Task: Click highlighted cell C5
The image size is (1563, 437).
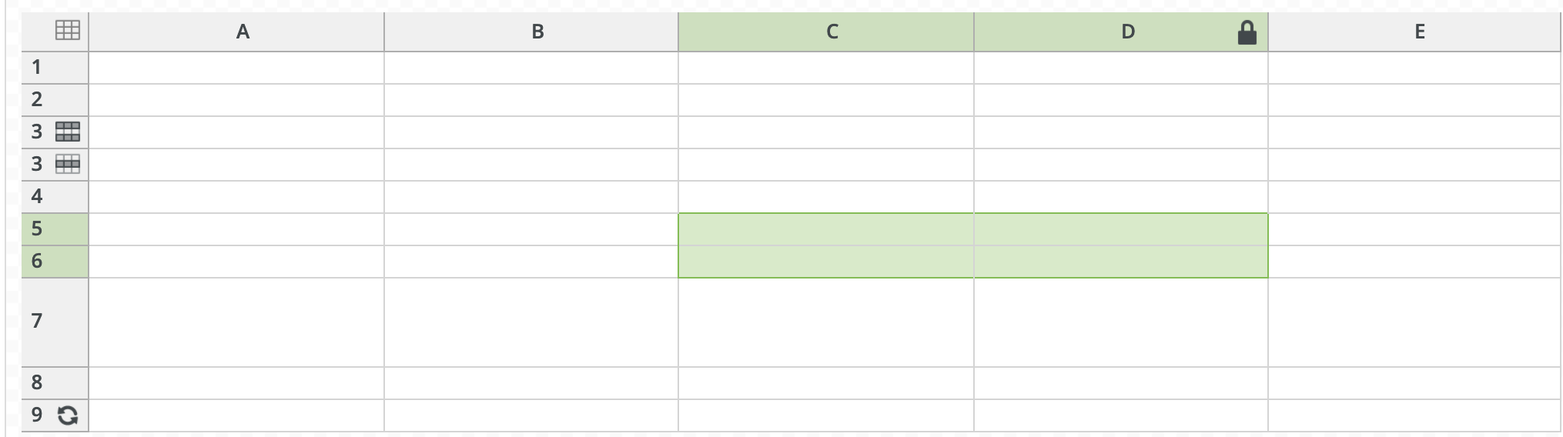Action: [x=826, y=229]
